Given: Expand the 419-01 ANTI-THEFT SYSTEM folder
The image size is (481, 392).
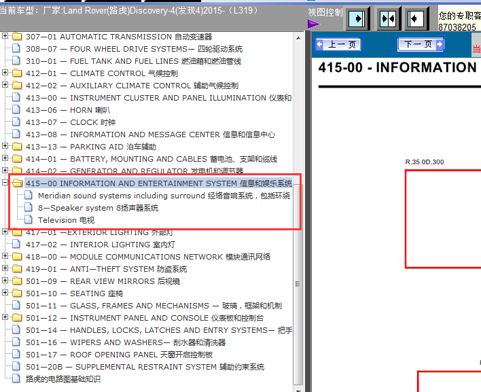Looking at the screenshot, I should [x=5, y=268].
